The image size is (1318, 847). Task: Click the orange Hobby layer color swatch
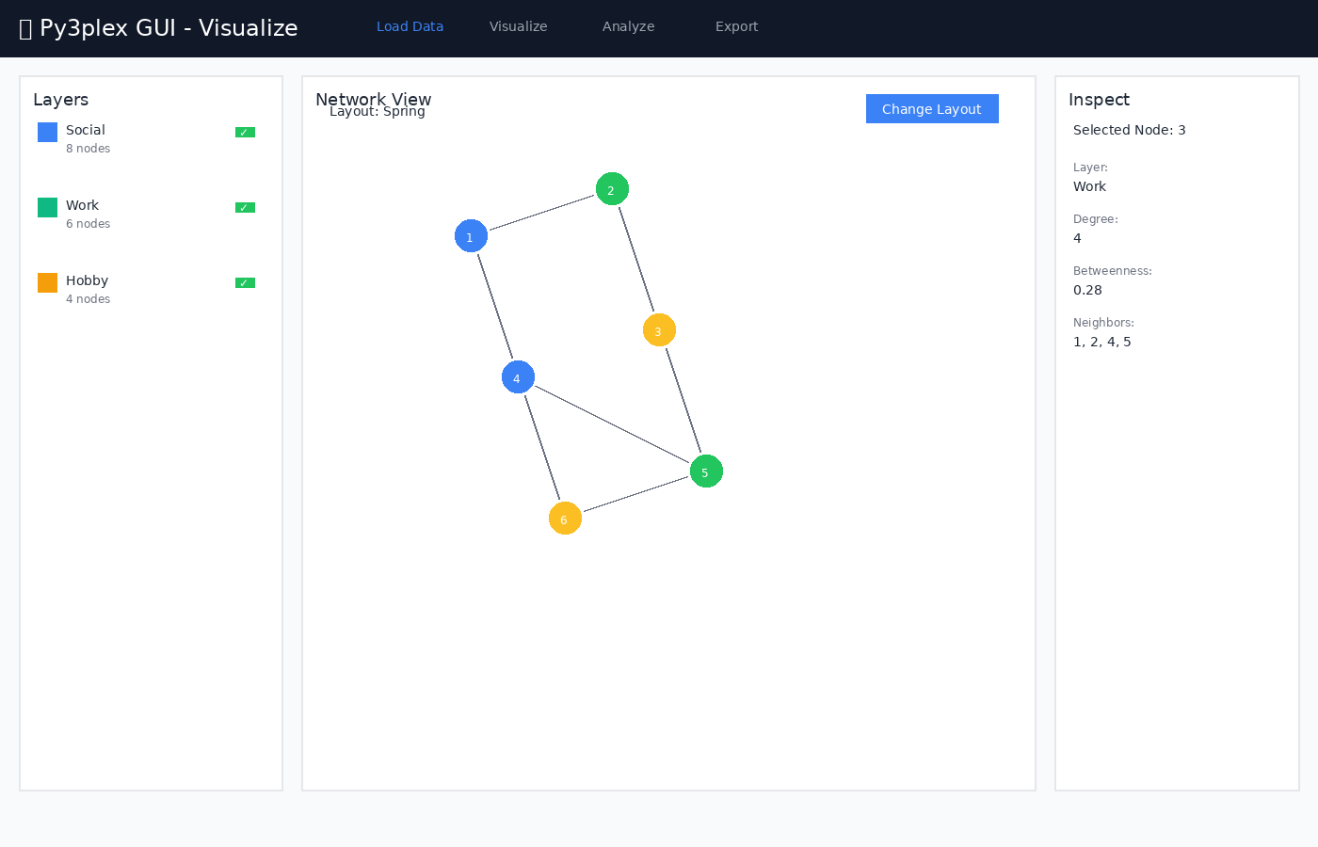(x=47, y=283)
